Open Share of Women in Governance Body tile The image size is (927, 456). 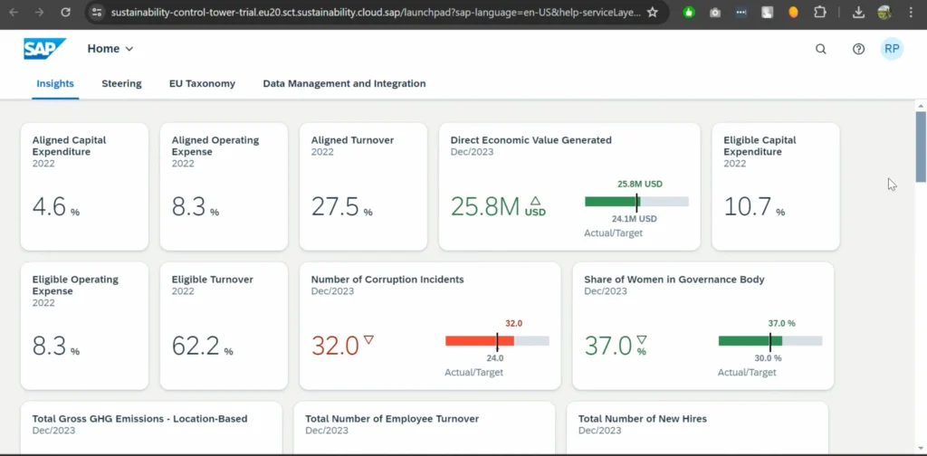pos(703,326)
